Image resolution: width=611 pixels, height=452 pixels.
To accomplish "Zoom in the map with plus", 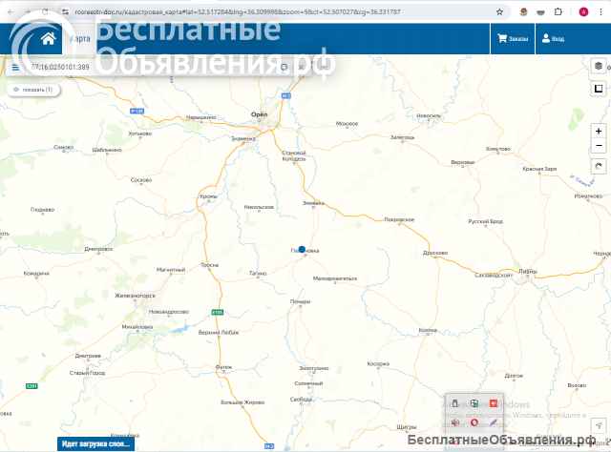I will click(599, 132).
